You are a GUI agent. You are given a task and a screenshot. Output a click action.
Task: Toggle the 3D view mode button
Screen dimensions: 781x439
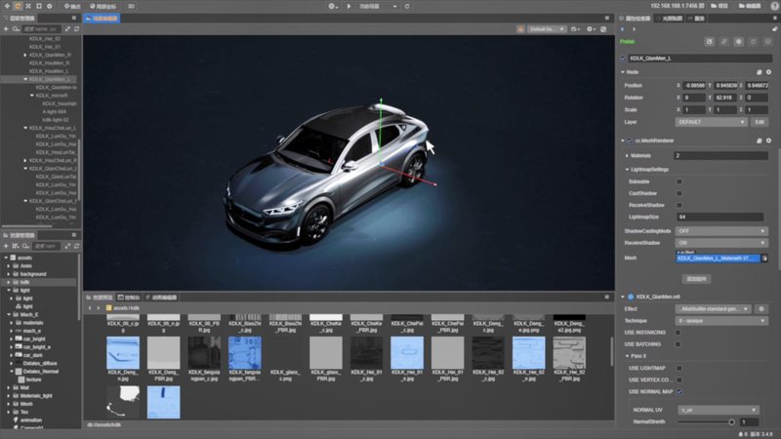click(132, 6)
